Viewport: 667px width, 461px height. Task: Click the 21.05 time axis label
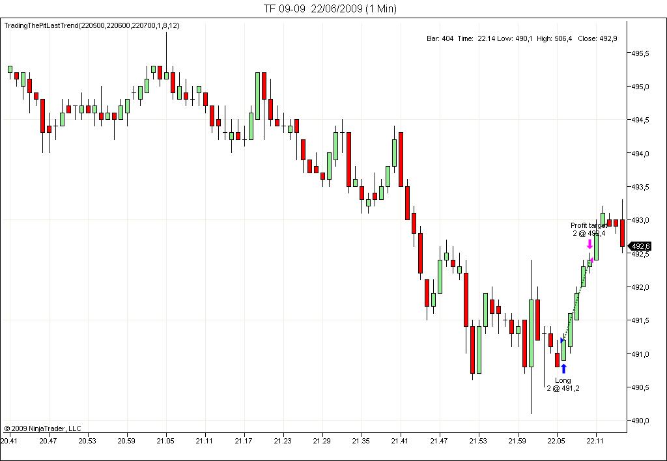point(165,441)
